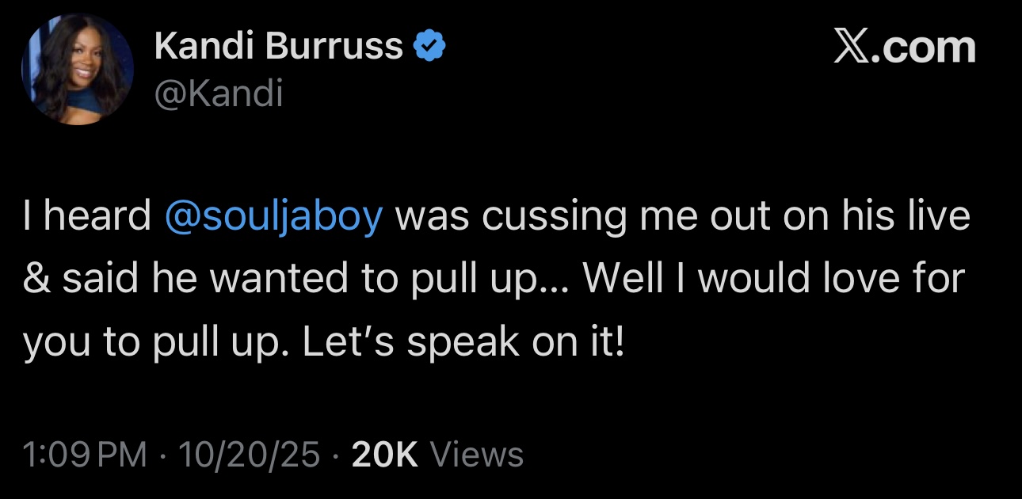Click the phrase "cussing me out"
Image resolution: width=1022 pixels, height=499 pixels.
coord(613,217)
